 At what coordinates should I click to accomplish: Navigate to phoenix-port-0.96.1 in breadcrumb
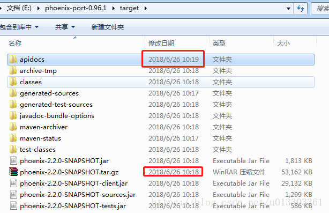76,8
